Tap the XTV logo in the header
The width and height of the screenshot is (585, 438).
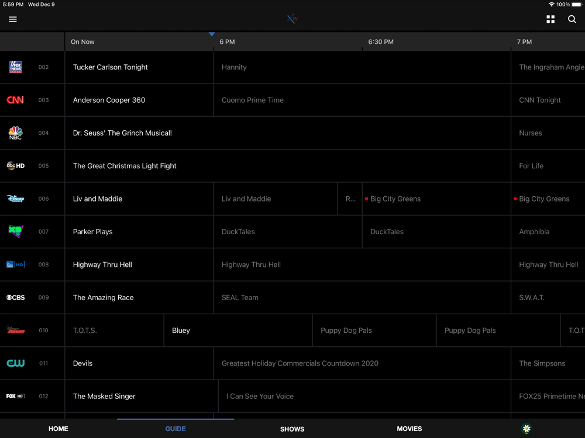[x=292, y=19]
